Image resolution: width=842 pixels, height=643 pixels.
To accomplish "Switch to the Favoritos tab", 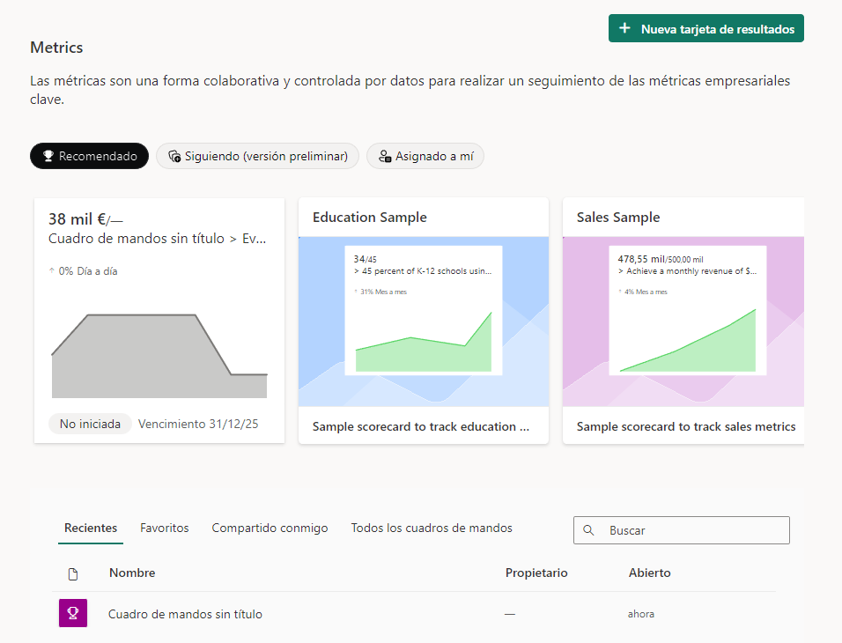I will click(164, 528).
